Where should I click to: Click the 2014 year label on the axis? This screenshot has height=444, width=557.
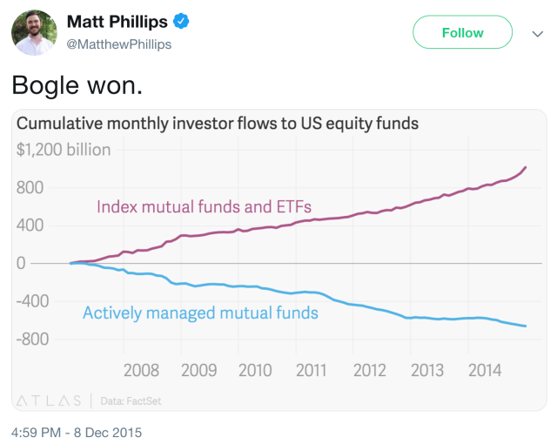tap(485, 370)
